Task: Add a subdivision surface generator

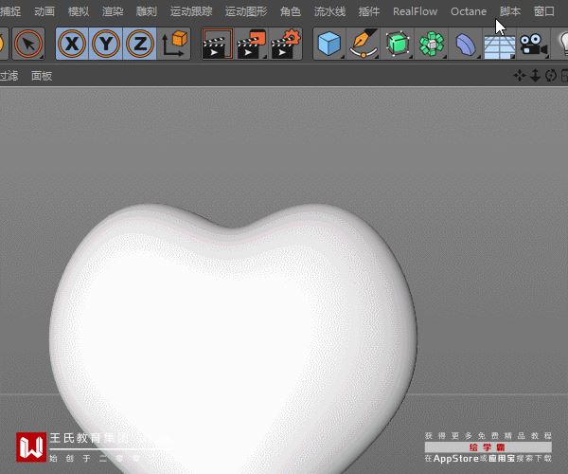Action: [x=398, y=44]
